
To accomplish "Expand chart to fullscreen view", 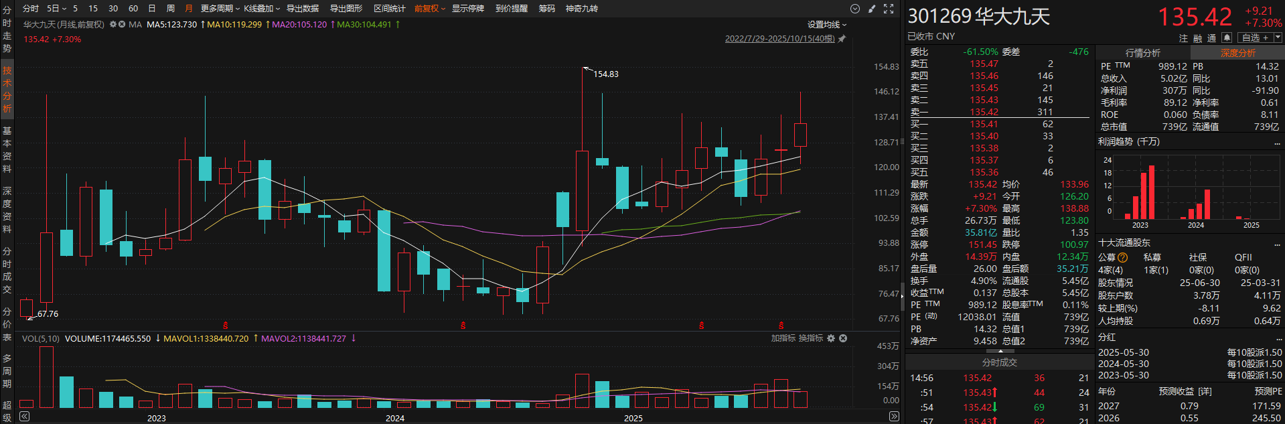I will (x=889, y=9).
